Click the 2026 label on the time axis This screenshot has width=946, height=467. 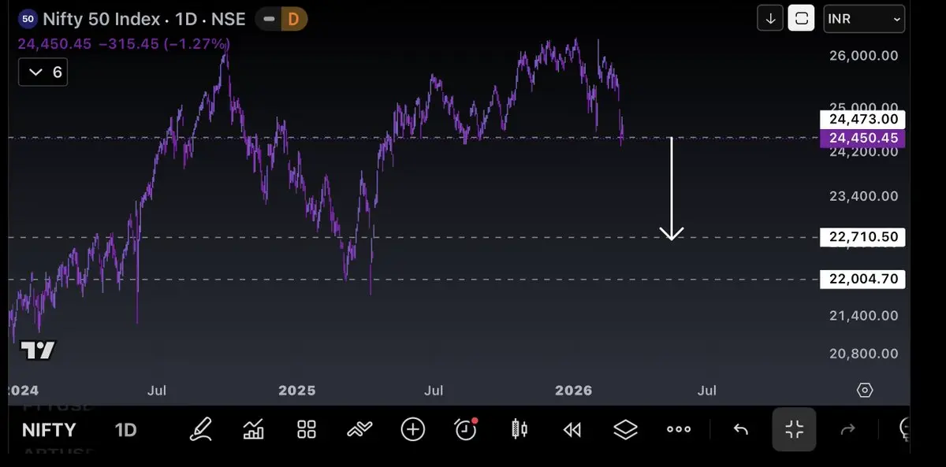point(574,391)
